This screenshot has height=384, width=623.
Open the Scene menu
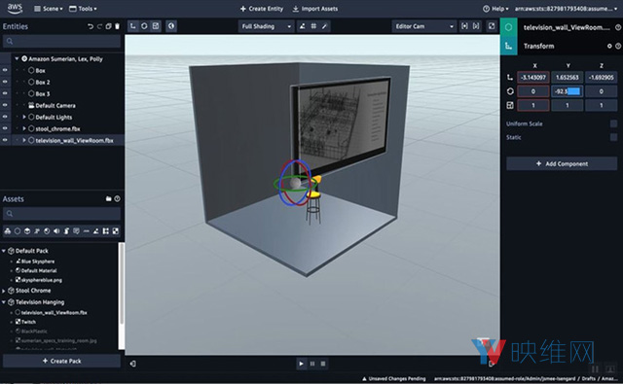click(48, 9)
